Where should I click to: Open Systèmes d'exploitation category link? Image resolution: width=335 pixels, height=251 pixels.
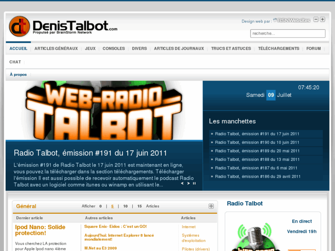(x=194, y=238)
